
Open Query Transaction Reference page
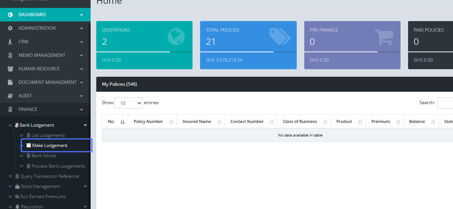(x=49, y=176)
